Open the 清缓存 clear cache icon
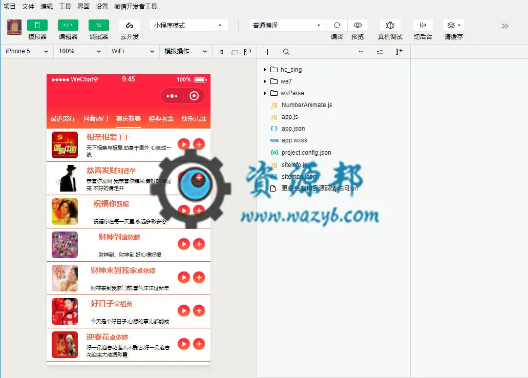The width and height of the screenshot is (528, 378). [454, 25]
